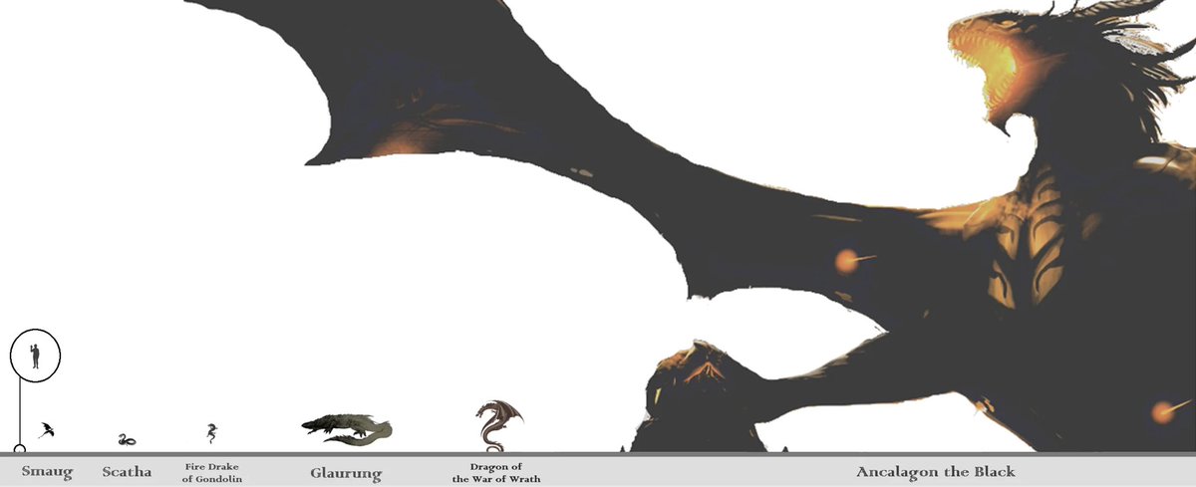Click the "Smaug" label
The width and height of the screenshot is (1196, 487).
[x=48, y=472]
